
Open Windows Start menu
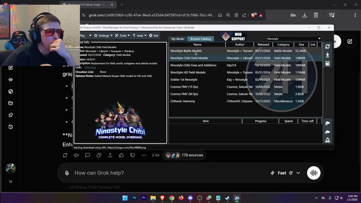(x=125, y=198)
